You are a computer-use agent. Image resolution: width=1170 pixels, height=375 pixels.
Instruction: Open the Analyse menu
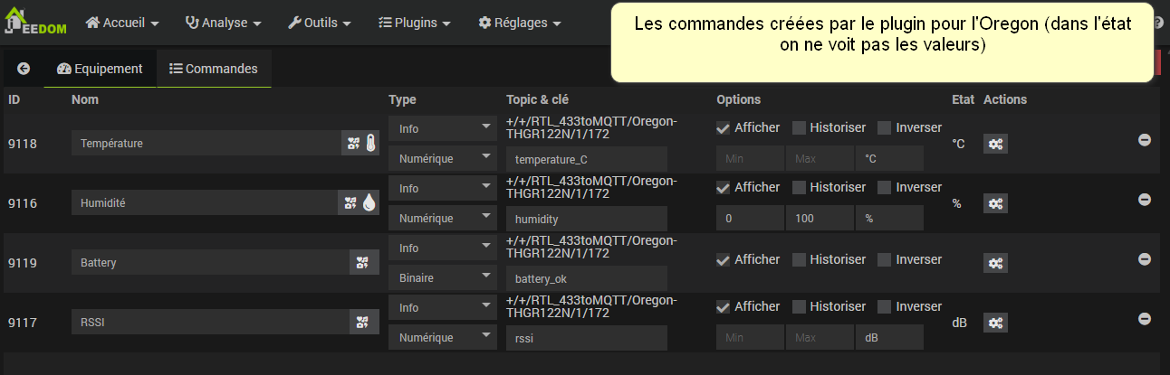[x=223, y=23]
